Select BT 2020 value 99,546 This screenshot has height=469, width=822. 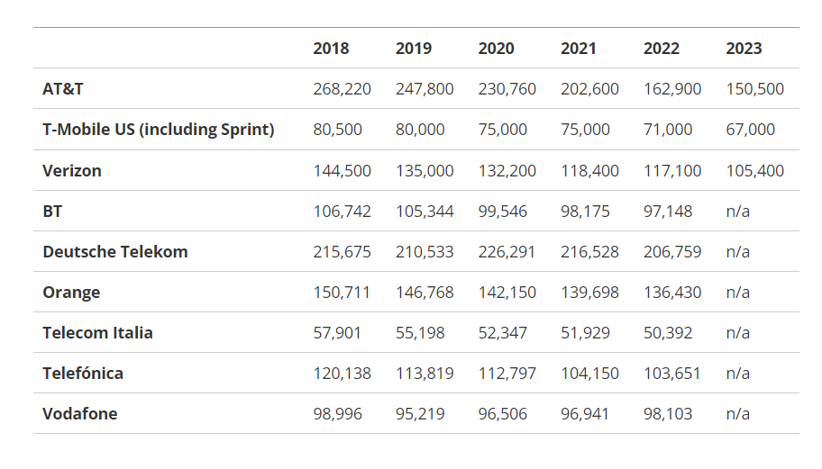click(502, 211)
